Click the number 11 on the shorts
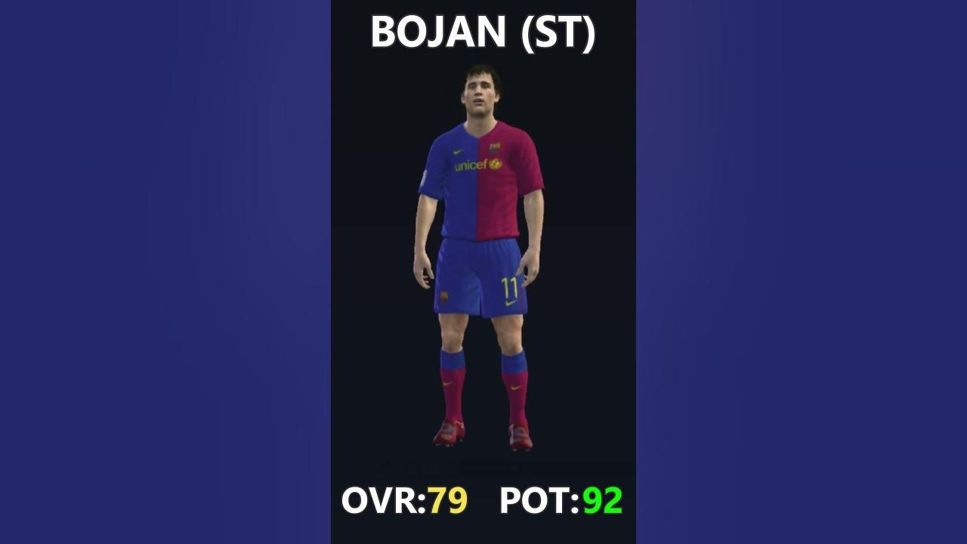The height and width of the screenshot is (544, 967). point(510,288)
